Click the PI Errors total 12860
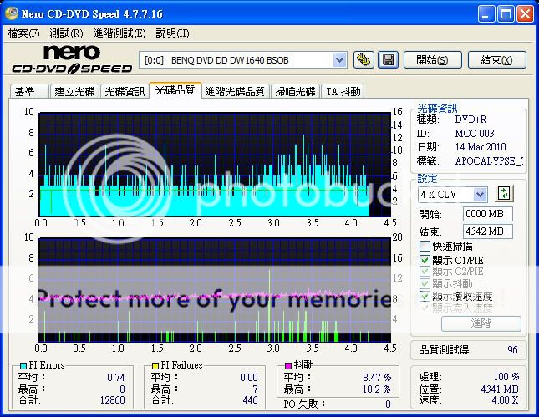This screenshot has width=539, height=417. coord(113,400)
